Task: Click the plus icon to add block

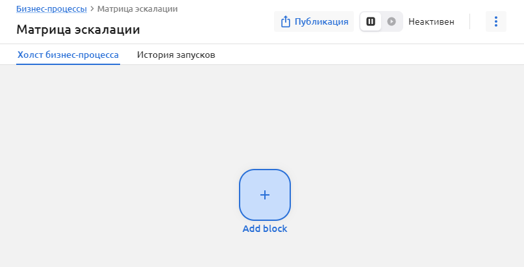Action: tap(265, 195)
